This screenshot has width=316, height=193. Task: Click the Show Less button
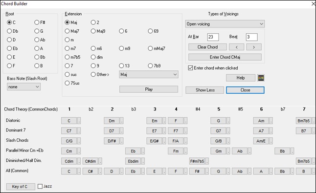205,90
